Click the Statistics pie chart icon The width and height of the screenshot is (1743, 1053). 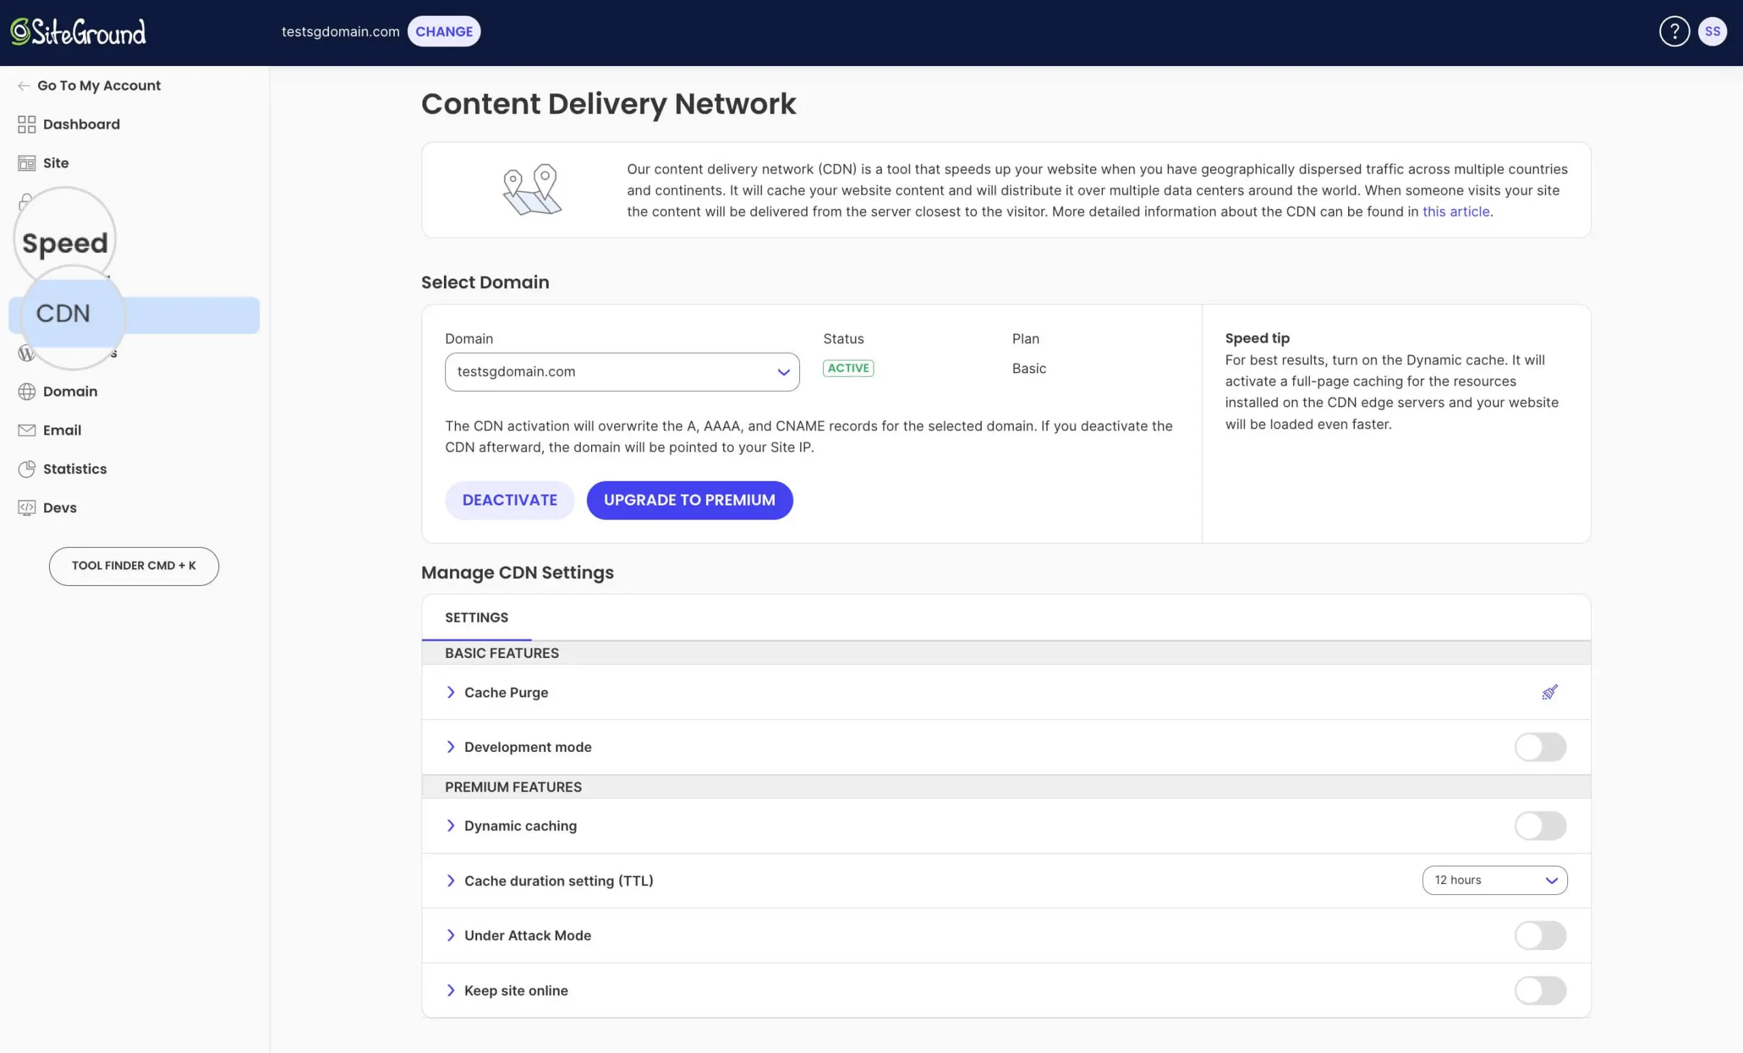pyautogui.click(x=27, y=469)
